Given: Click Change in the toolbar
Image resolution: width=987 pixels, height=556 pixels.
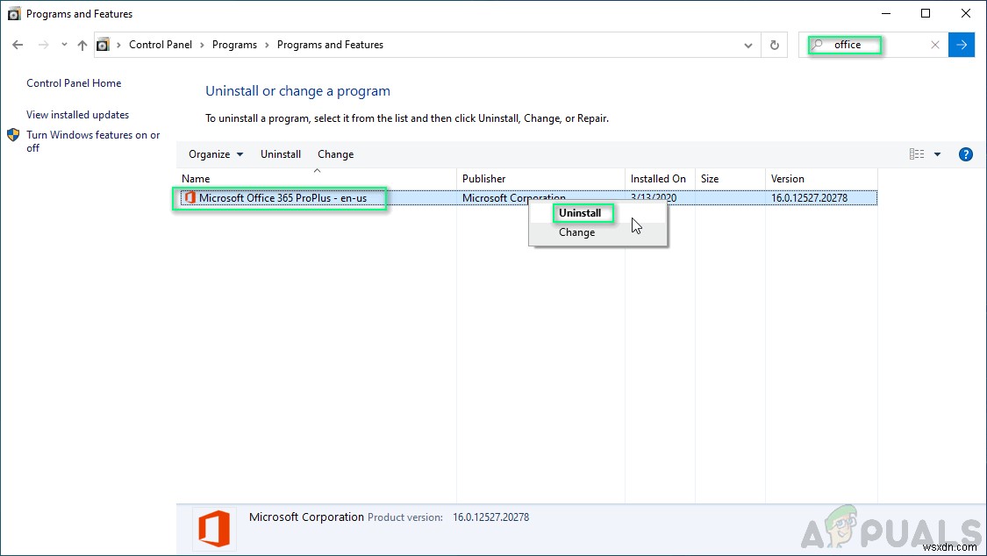Looking at the screenshot, I should pyautogui.click(x=335, y=154).
